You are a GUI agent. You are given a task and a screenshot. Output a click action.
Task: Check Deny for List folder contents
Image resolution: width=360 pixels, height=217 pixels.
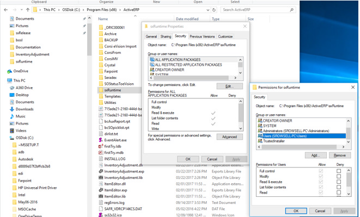click(339, 187)
